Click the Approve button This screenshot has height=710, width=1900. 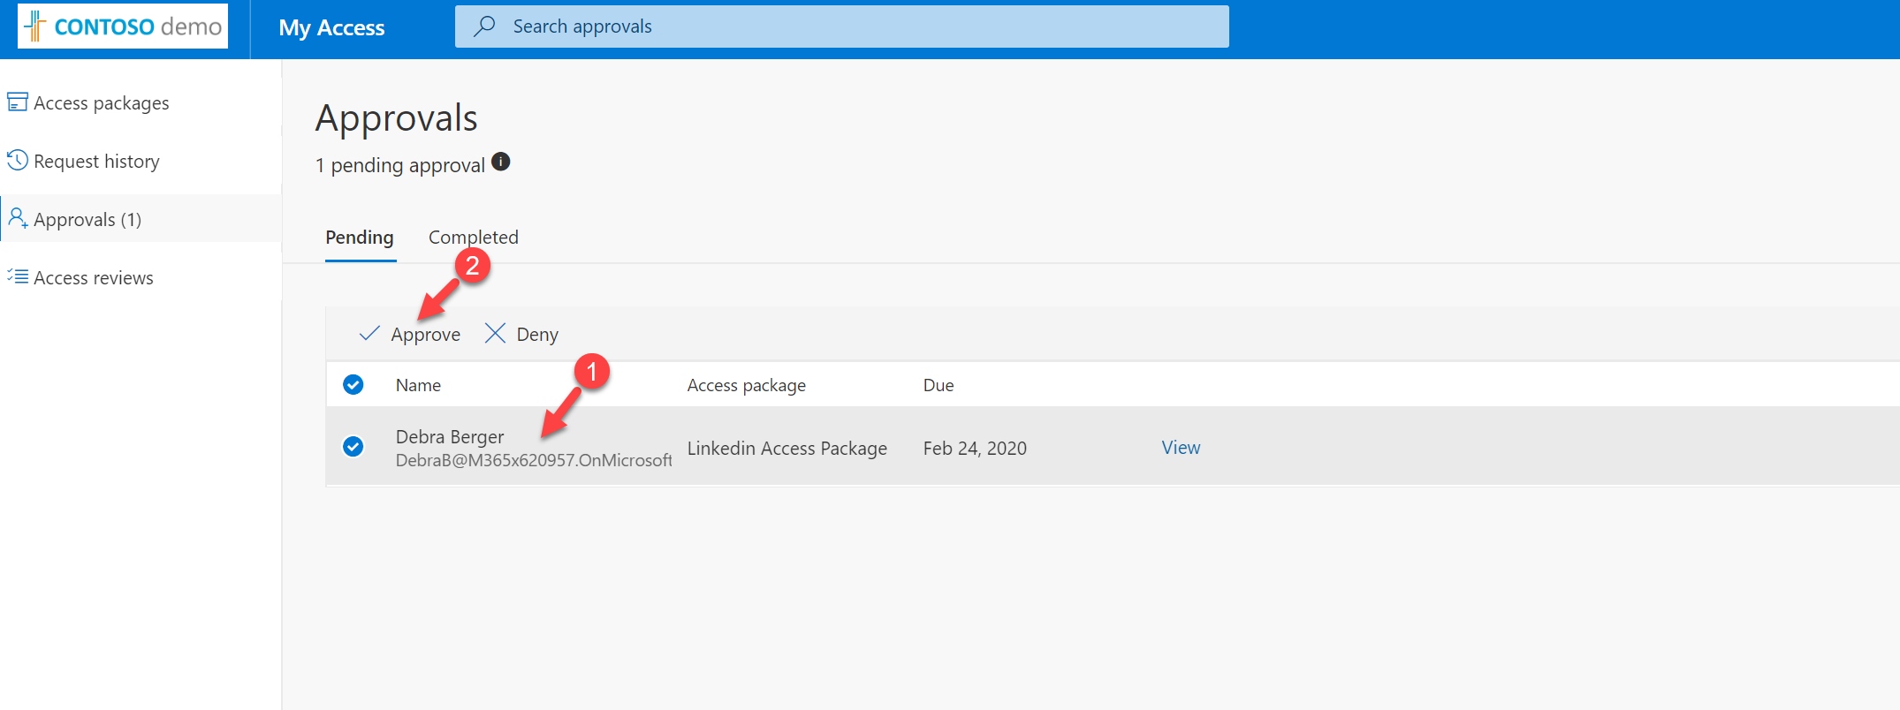[410, 335]
